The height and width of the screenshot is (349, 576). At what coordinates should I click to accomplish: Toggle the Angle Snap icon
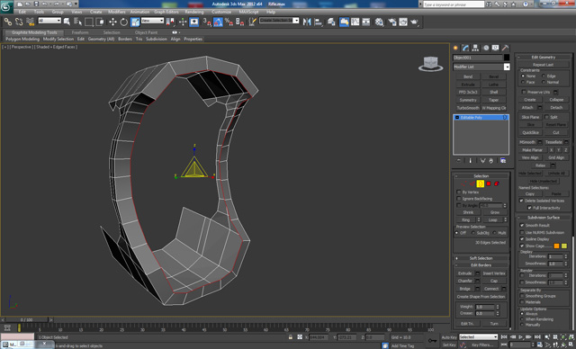tap(218, 22)
